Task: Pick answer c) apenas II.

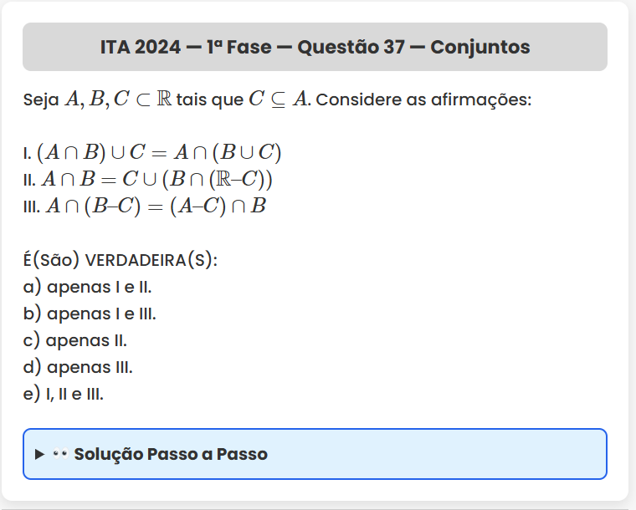Action: (x=75, y=340)
